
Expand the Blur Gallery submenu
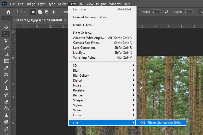[102, 75]
